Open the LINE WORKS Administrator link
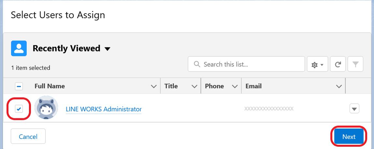374x149 pixels. pyautogui.click(x=104, y=109)
